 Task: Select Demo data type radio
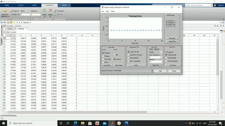pos(103,62)
